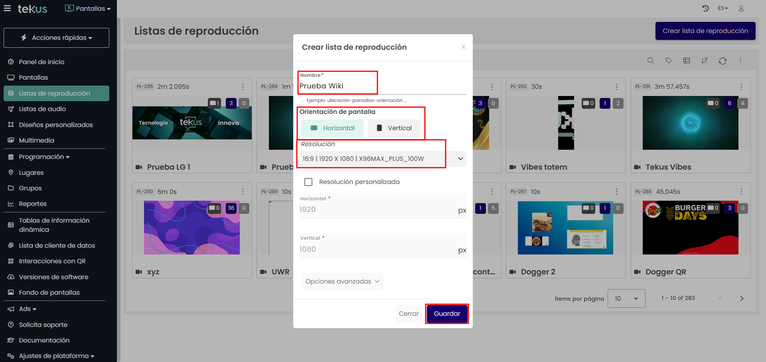Click the Cerrar button

point(409,314)
